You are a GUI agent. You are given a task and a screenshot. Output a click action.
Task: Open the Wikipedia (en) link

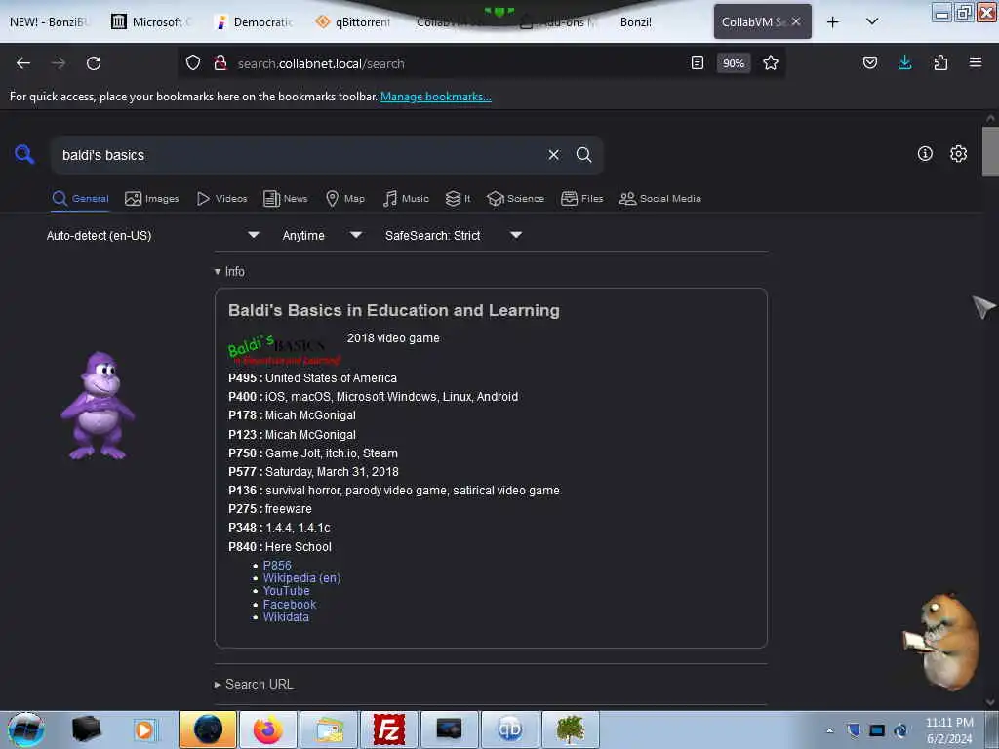tap(302, 577)
